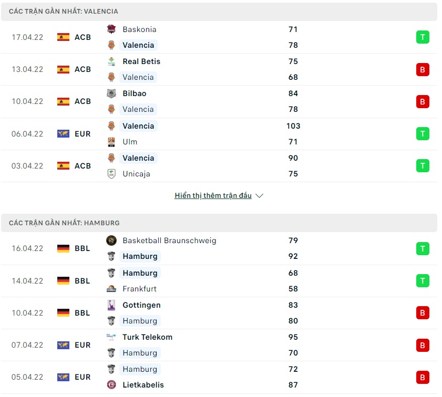Open the Valencia vs Ulm 103 score

pyautogui.click(x=293, y=126)
